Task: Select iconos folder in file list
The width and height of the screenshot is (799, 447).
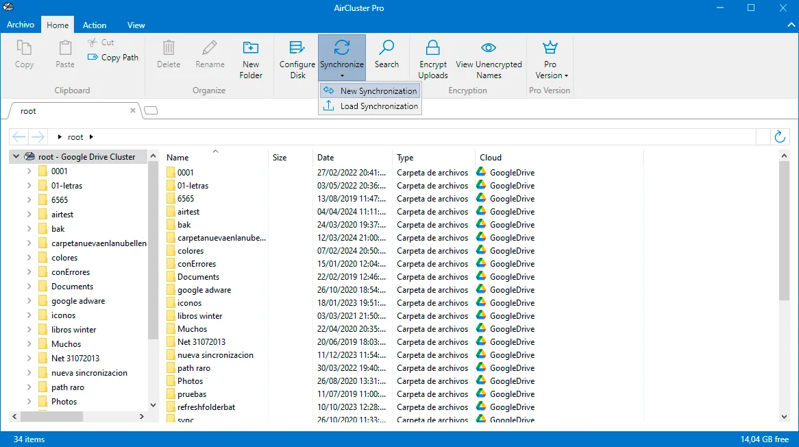Action: (x=189, y=303)
